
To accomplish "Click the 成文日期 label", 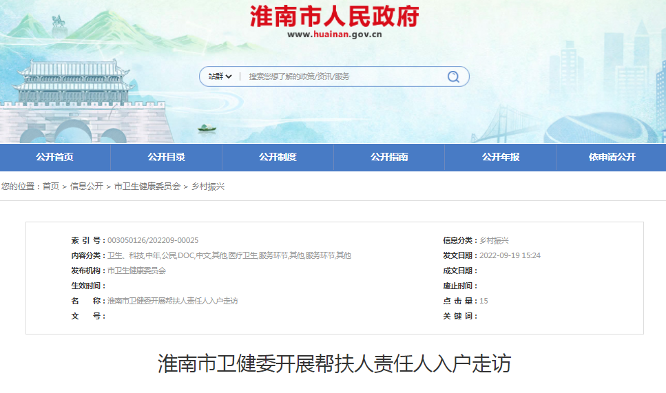I will (x=460, y=270).
